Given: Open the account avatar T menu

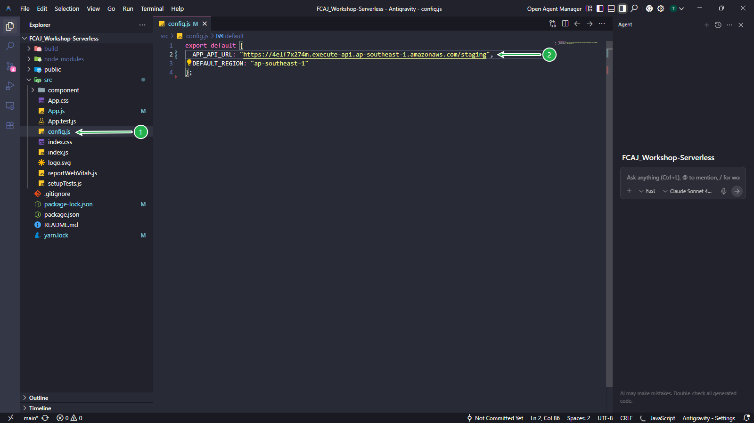Looking at the screenshot, I should [x=677, y=8].
